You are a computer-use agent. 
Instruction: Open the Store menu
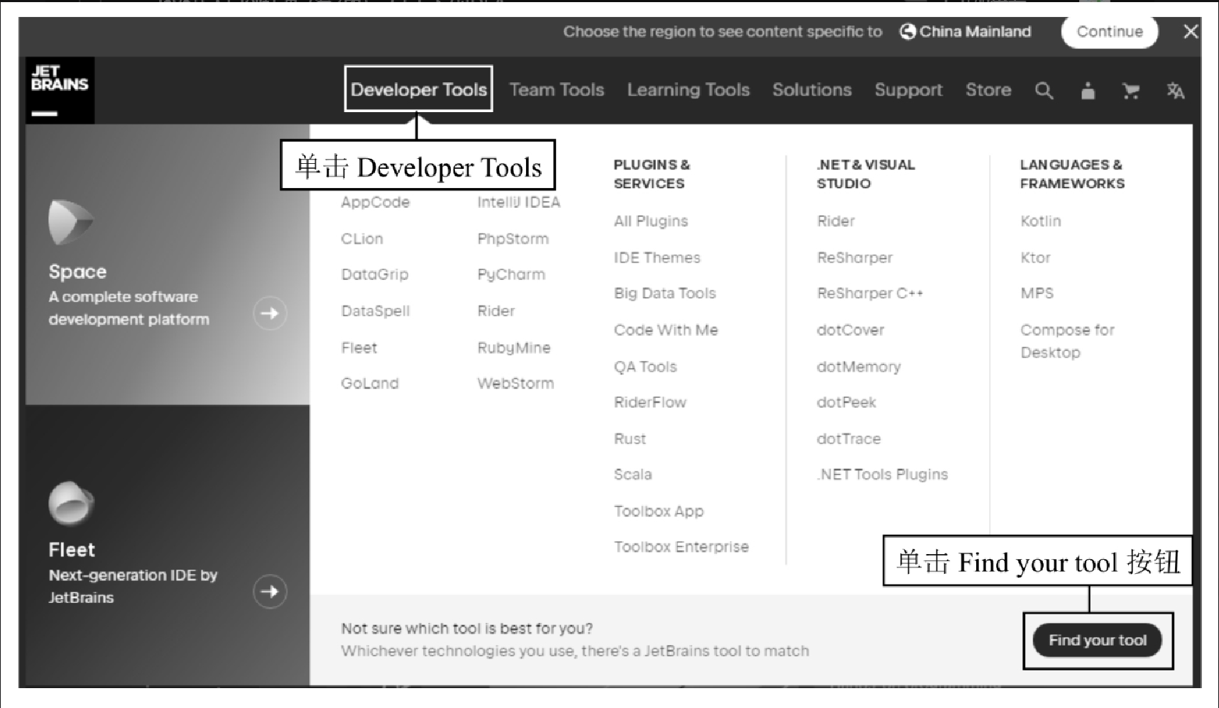point(988,89)
